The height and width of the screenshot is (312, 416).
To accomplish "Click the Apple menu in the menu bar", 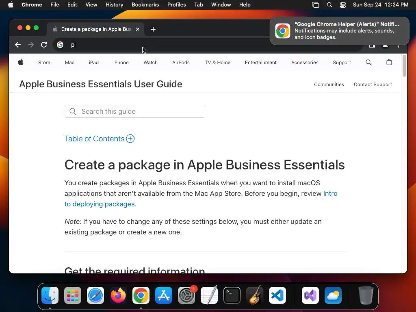I will pos(11,4).
